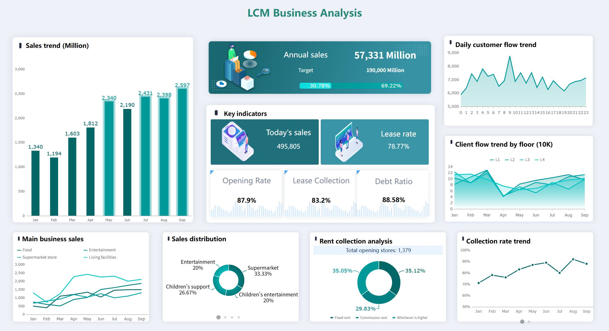Go to second page dot of Sales distribution
The height and width of the screenshot is (331, 609).
click(225, 317)
